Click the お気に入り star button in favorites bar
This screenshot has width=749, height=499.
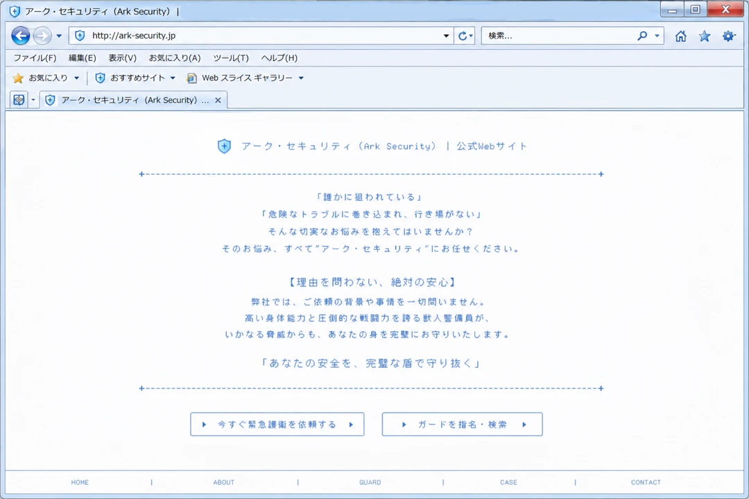40,78
